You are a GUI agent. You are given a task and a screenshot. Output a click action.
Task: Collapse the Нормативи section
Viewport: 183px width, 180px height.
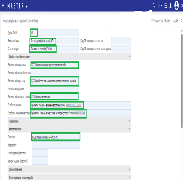click(x=129, y=121)
